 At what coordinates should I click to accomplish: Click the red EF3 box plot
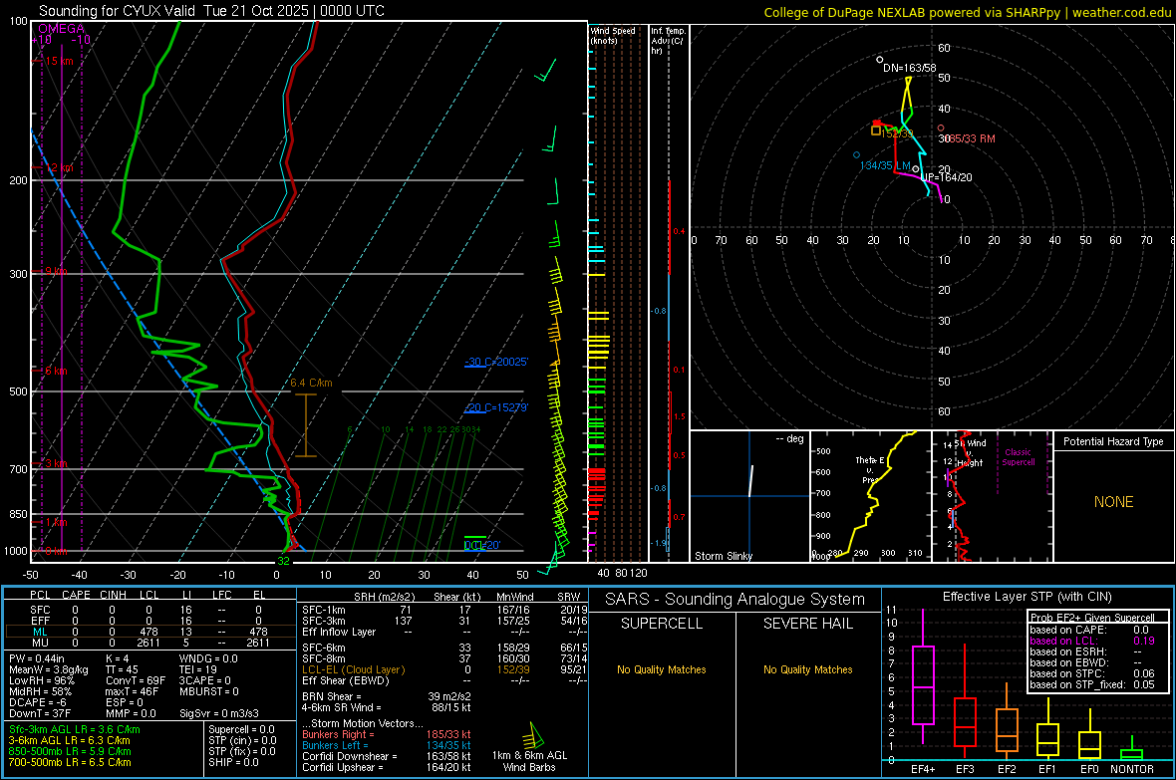point(966,721)
